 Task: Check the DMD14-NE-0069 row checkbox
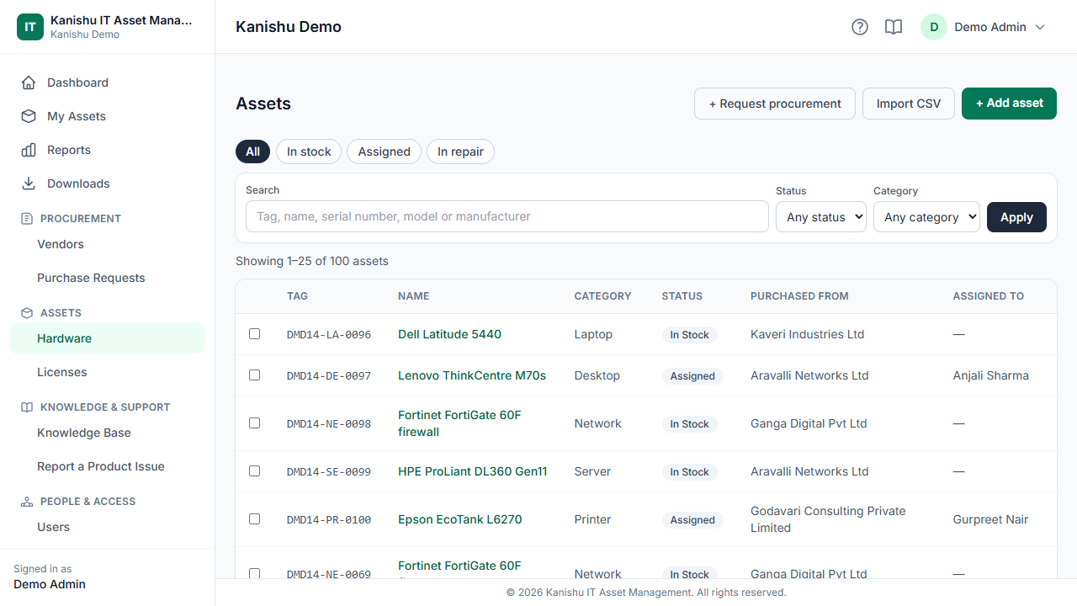coord(254,573)
